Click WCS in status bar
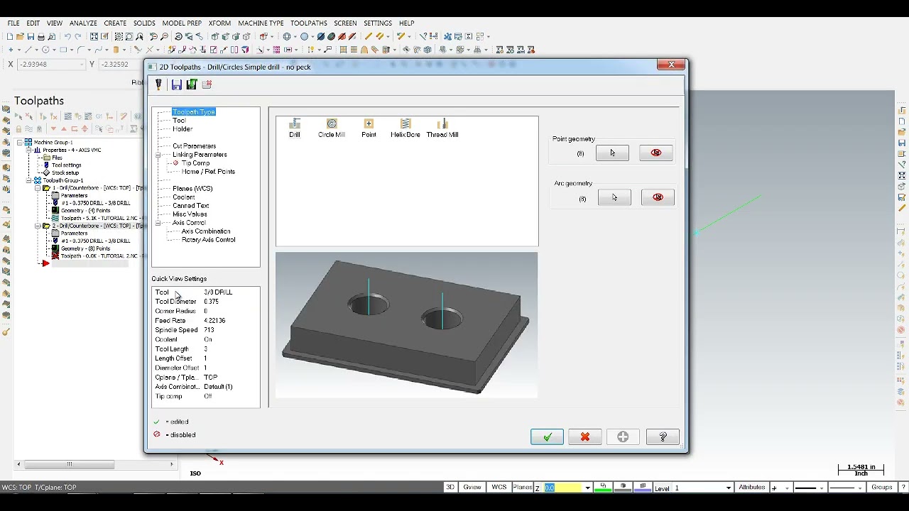The image size is (909, 511). [499, 488]
